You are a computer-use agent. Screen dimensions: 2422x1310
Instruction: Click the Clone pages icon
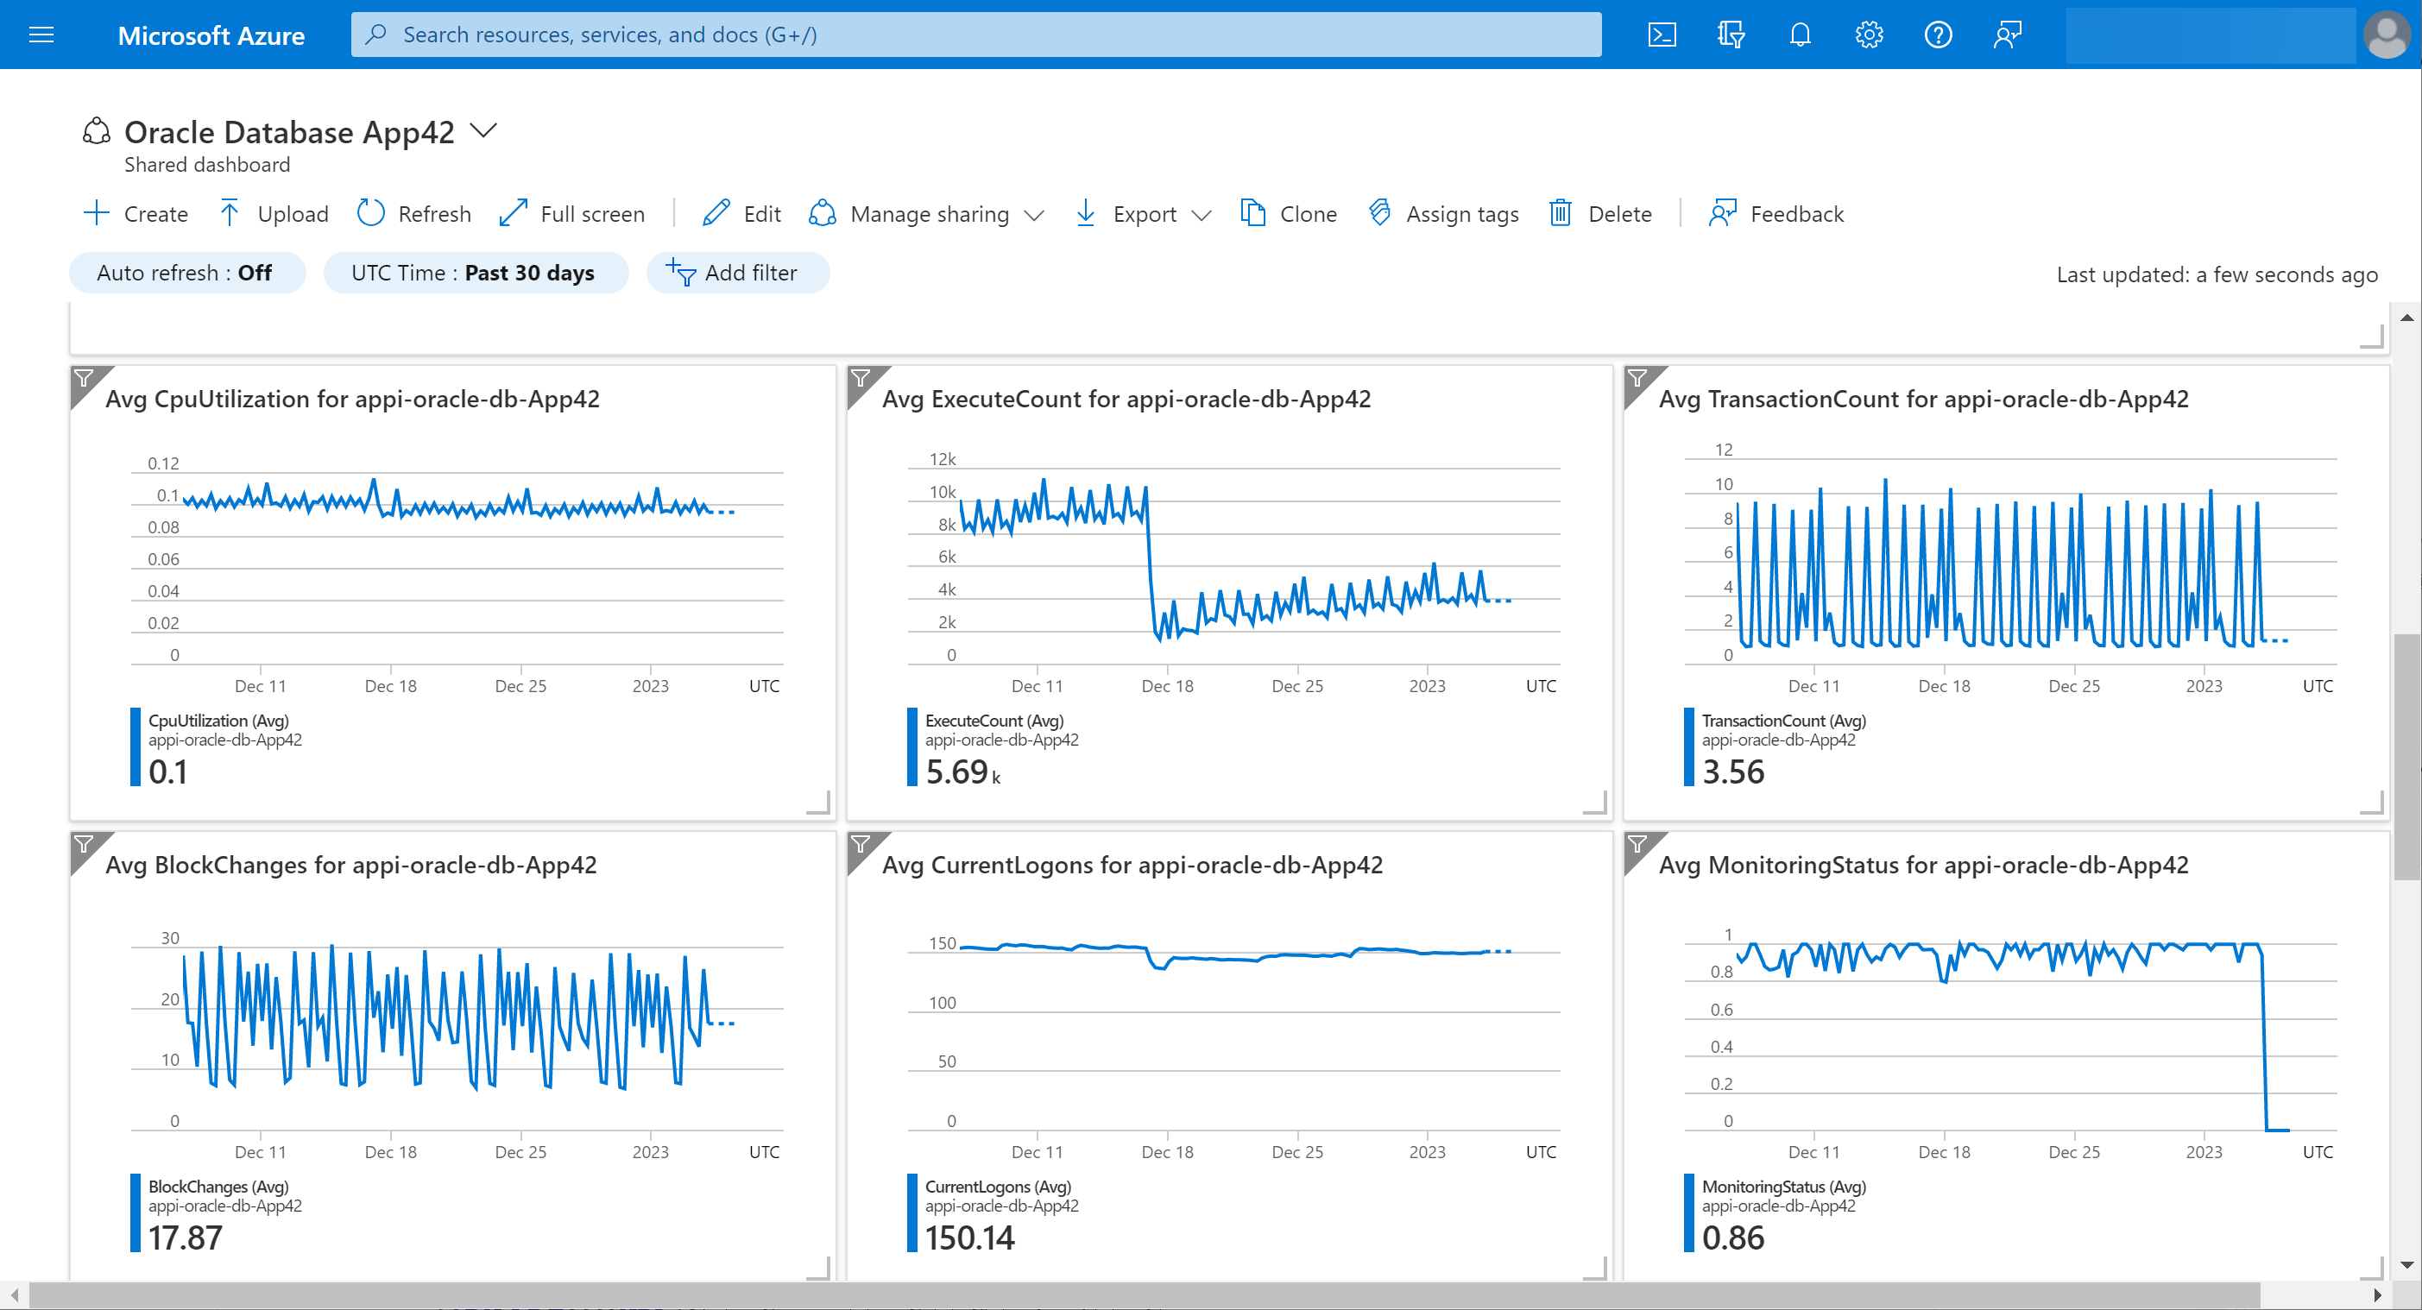pos(1252,213)
